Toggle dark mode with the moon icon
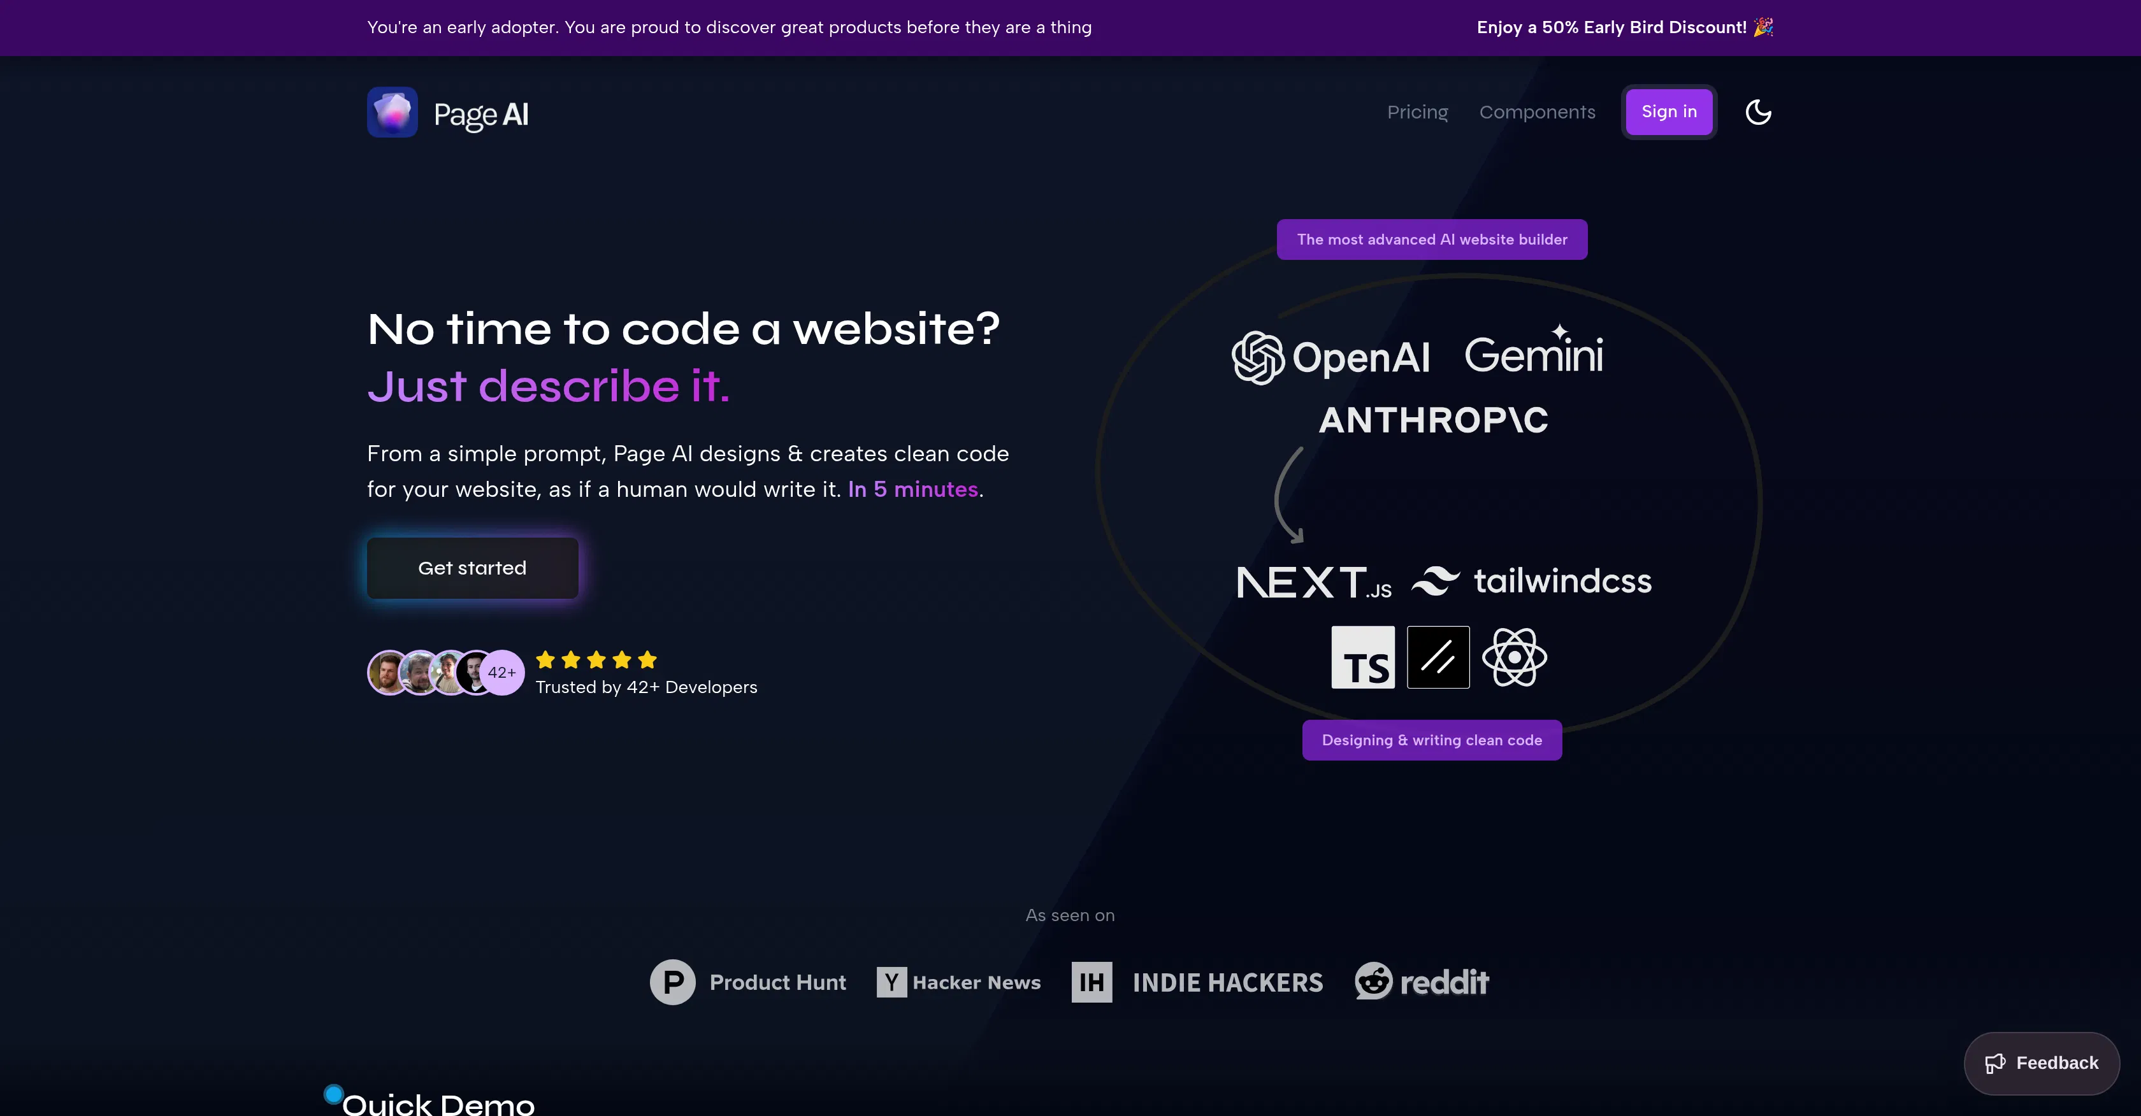The image size is (2141, 1116). point(1759,111)
